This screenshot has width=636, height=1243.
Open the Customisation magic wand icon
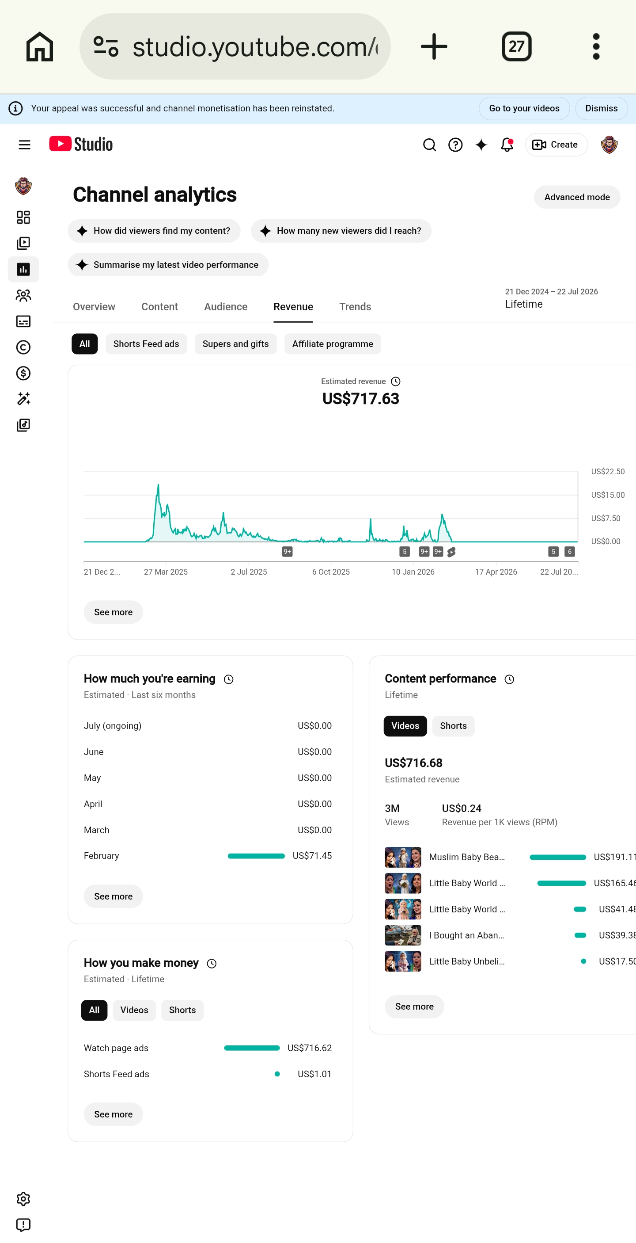click(23, 399)
